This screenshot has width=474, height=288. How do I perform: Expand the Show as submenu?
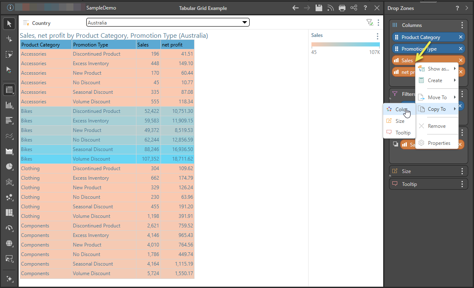(438, 69)
